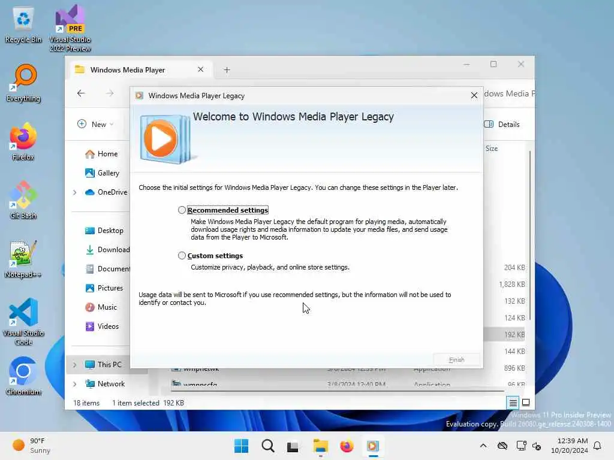Open Visual Studio 2022 Preview desktop shortcut
The image size is (614, 460).
[70, 29]
